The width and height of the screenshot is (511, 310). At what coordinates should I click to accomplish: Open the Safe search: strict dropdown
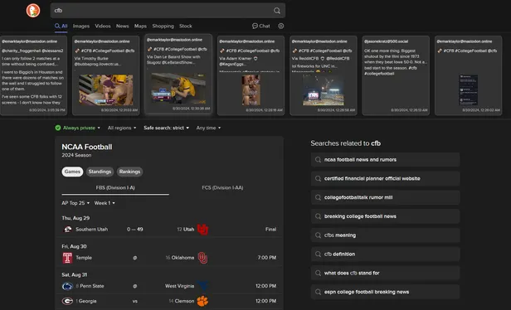point(166,128)
